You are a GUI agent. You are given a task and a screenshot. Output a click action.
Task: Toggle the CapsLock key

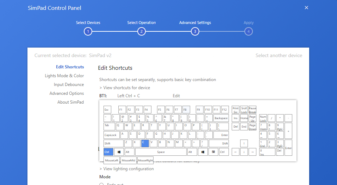(112, 135)
